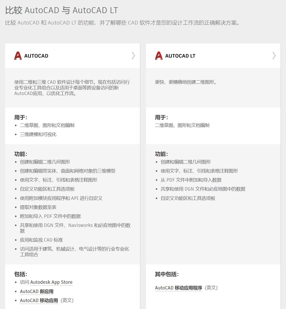Screen dimensions: 286x309
Task: Click the 用于 heading in AutoCAD LT card
Action: point(161,117)
